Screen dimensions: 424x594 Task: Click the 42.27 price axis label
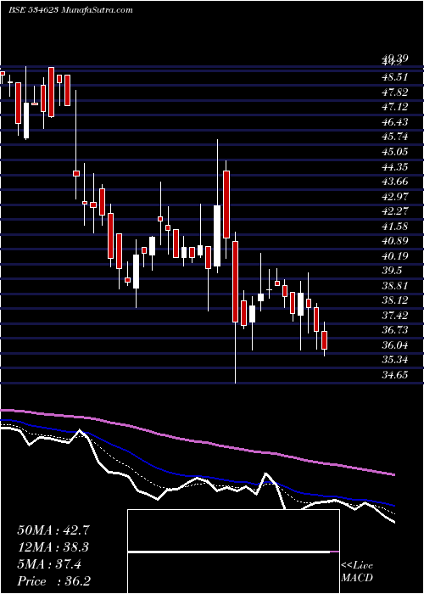coord(395,211)
